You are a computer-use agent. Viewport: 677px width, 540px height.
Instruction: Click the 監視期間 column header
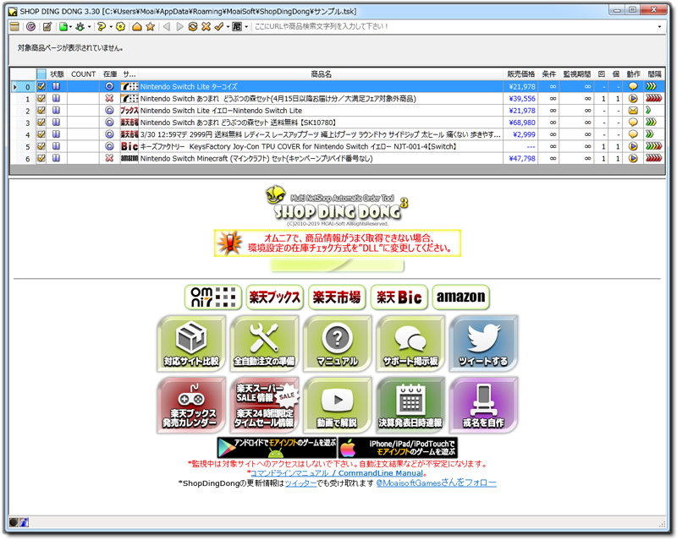576,74
